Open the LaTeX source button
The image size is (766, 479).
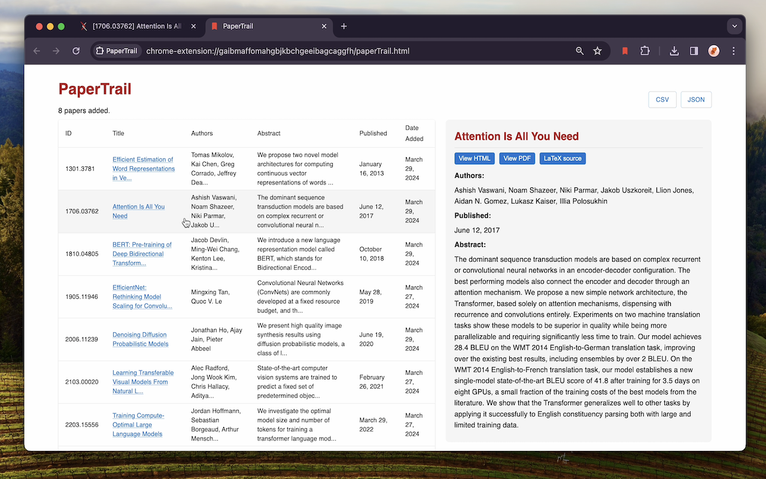pyautogui.click(x=563, y=159)
